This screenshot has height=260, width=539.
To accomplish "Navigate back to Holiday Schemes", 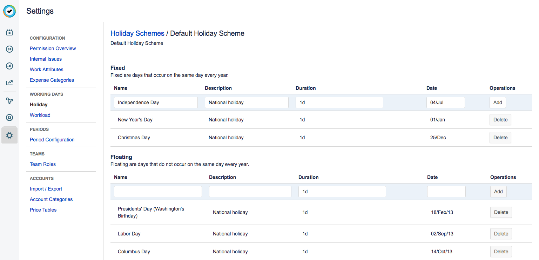I will click(137, 33).
